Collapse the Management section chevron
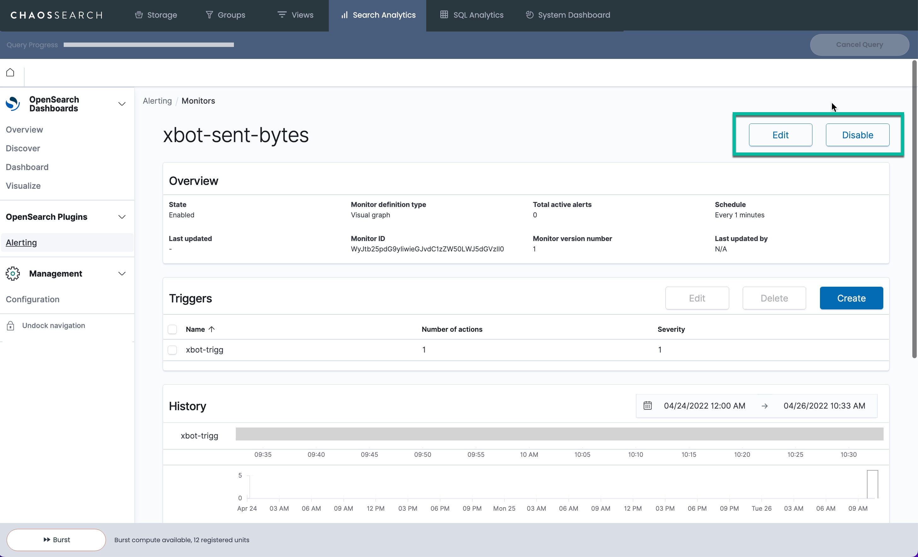This screenshot has width=918, height=557. point(122,274)
